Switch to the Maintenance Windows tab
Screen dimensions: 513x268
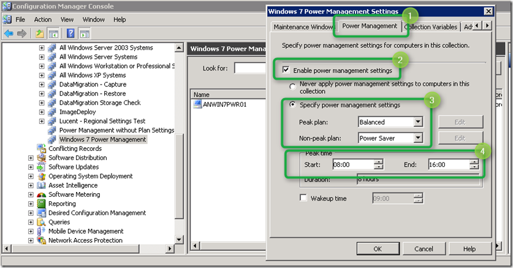pos(303,27)
